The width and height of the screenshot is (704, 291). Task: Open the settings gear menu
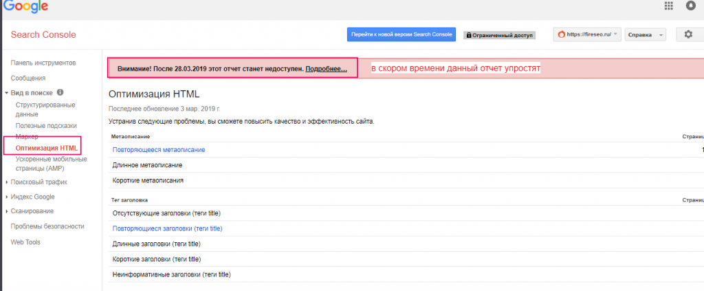689,34
